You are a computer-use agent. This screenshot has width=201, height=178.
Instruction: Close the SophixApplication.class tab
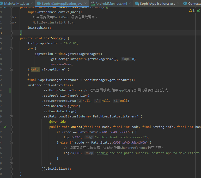(x=178, y=3)
